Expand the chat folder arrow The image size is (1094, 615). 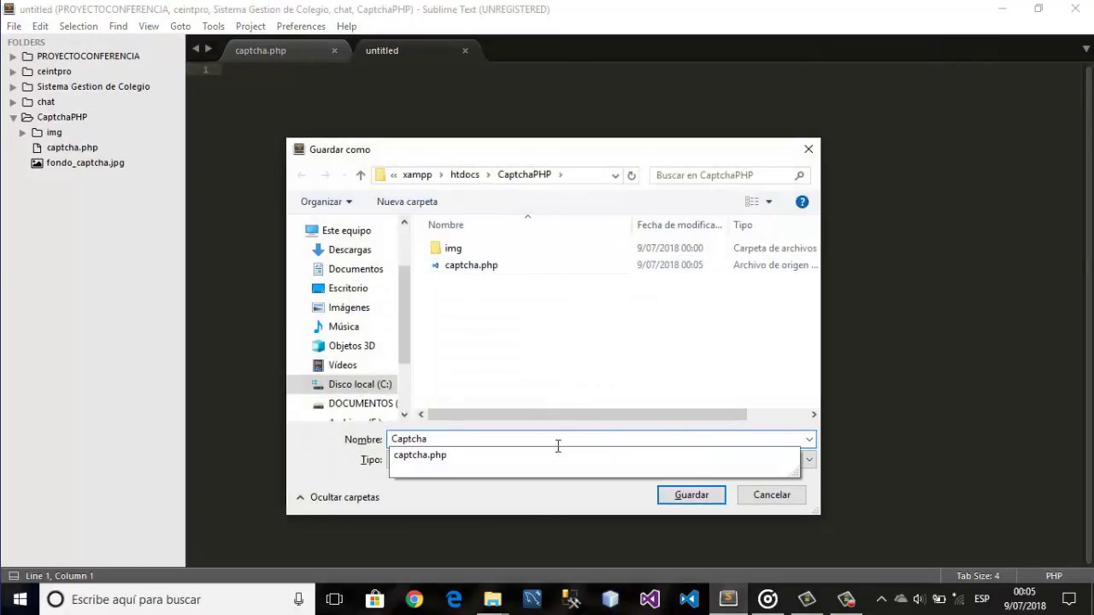coord(13,102)
